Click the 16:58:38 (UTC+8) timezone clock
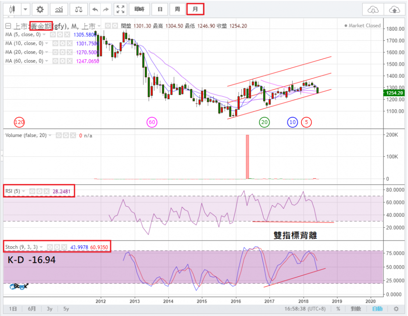The width and height of the screenshot is (408, 316). click(x=305, y=309)
